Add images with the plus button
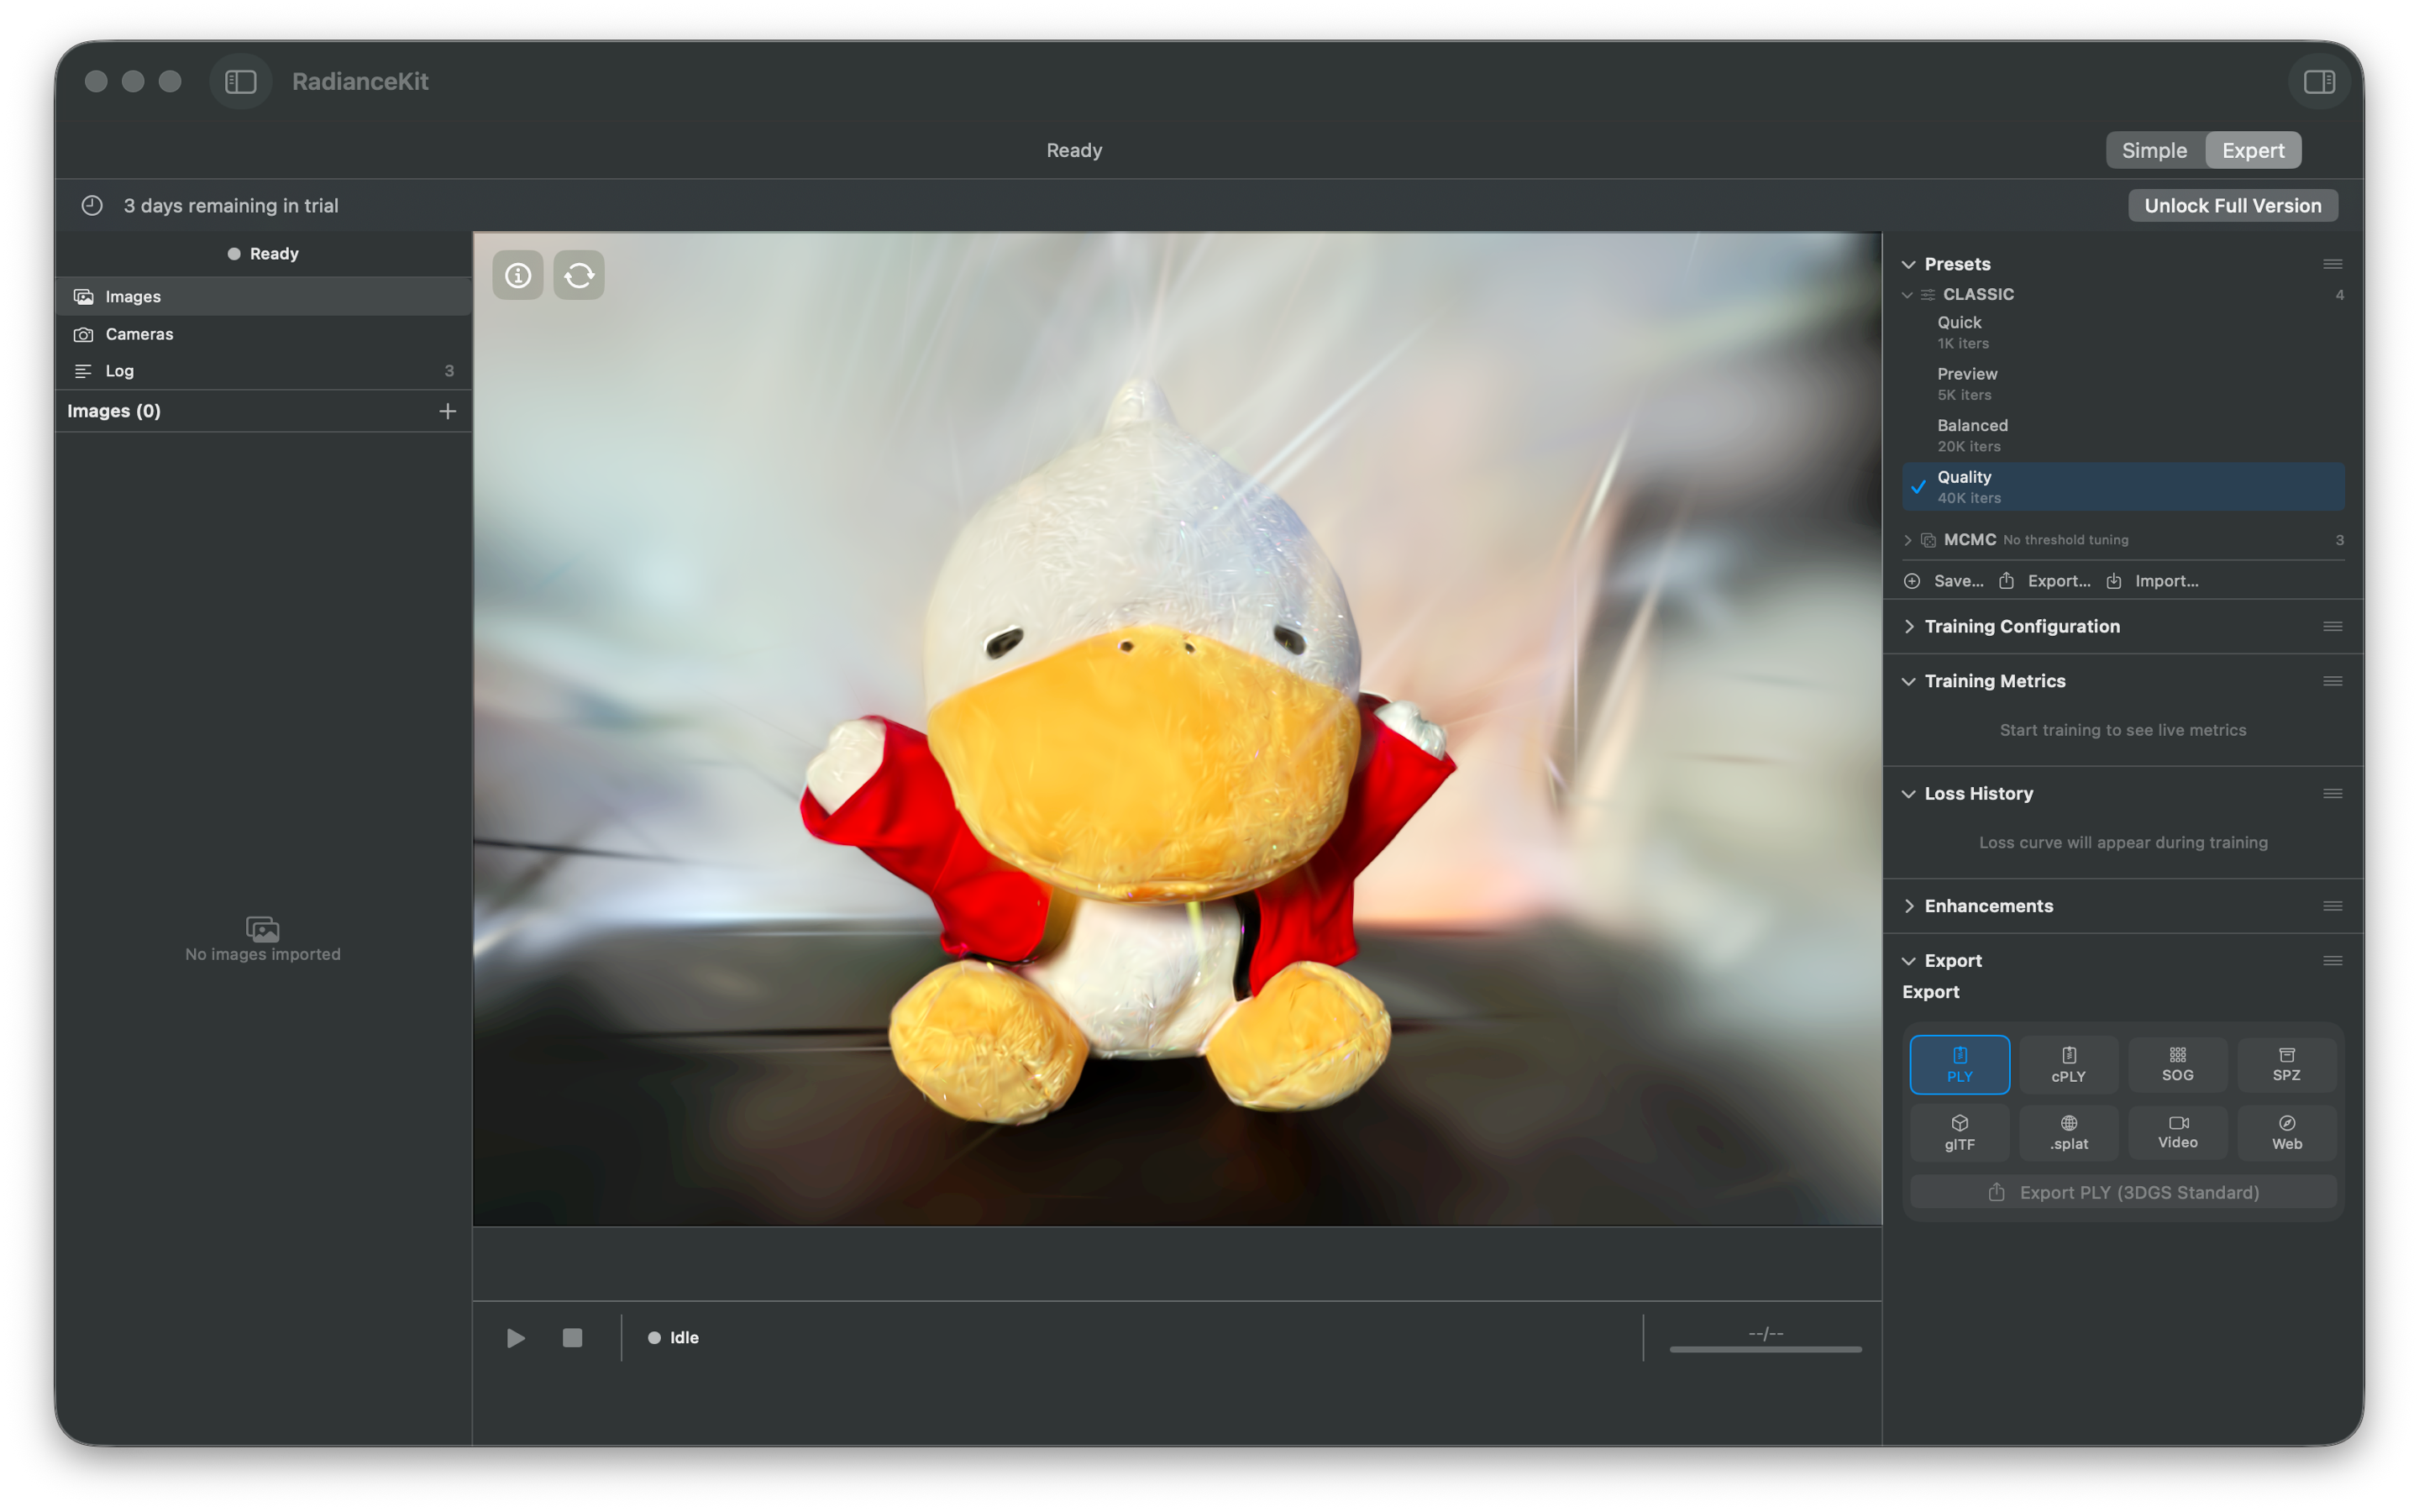 pos(447,410)
